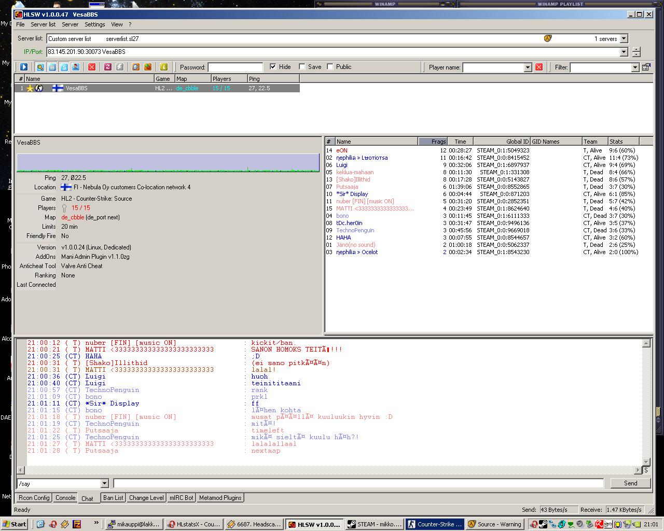Click the Half-Life lambda icon in server list bar
This screenshot has height=531, width=664.
tap(548, 38)
